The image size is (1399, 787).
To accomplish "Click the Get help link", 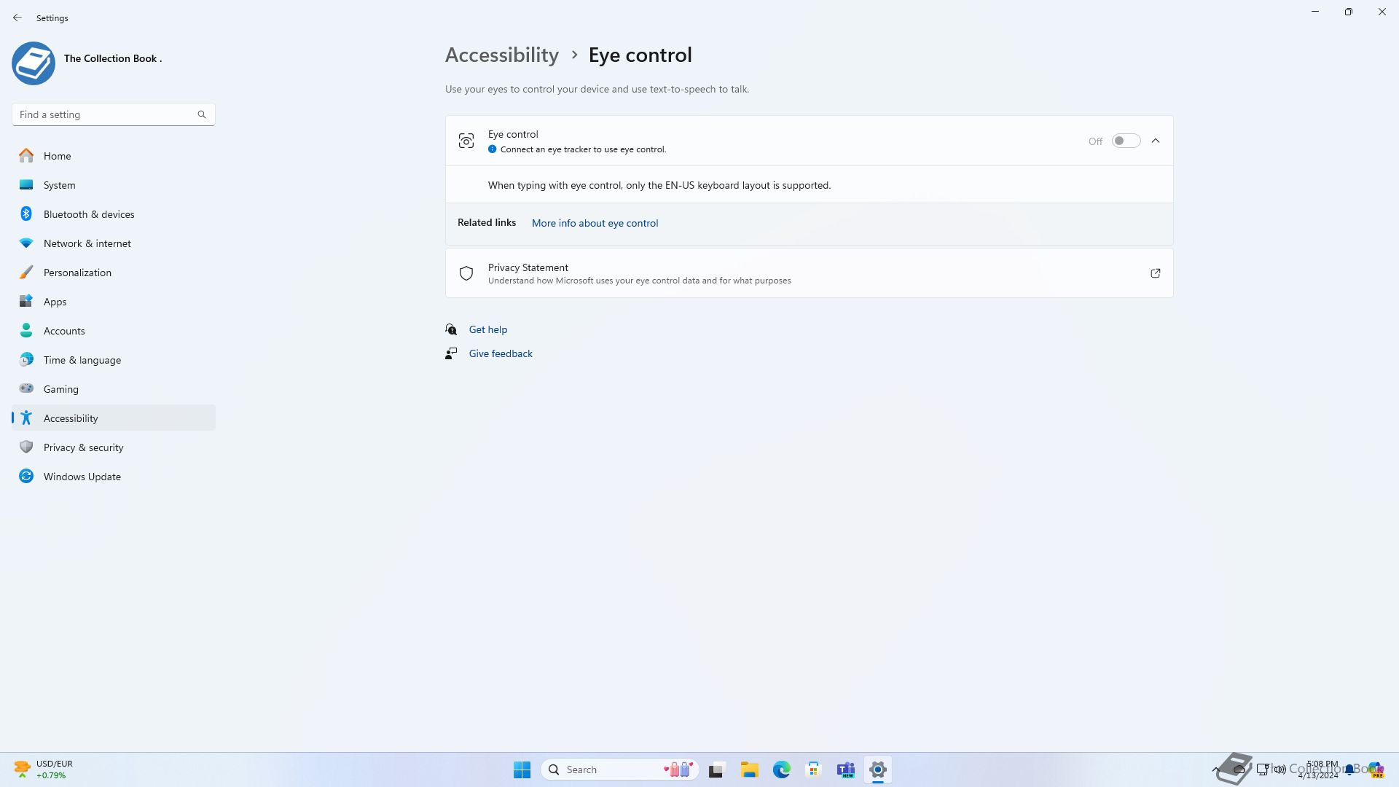I will pyautogui.click(x=487, y=329).
